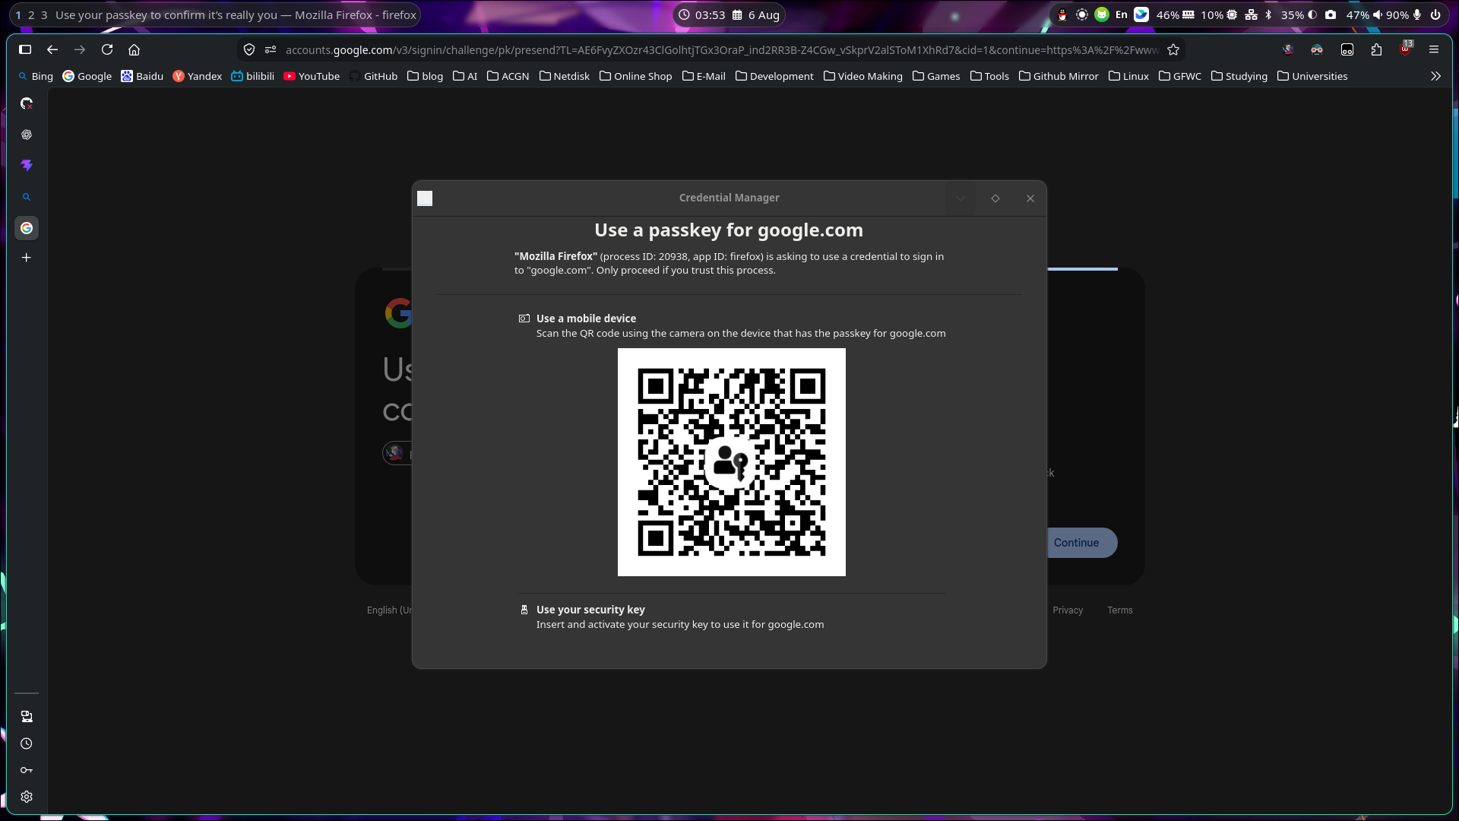Screen dimensions: 1459x821
Task: Open the screenshot camera tray icon
Action: (1331, 14)
